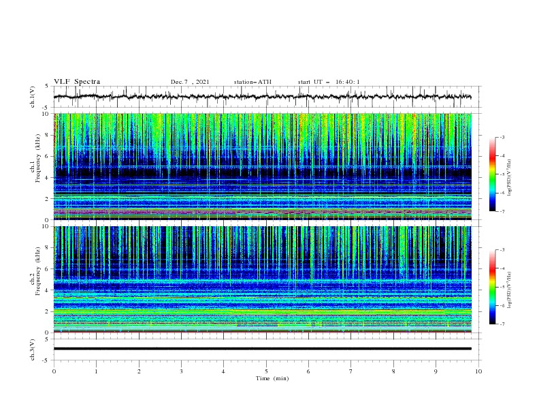Click the ch.3 flat black voltage trace

click(262, 349)
